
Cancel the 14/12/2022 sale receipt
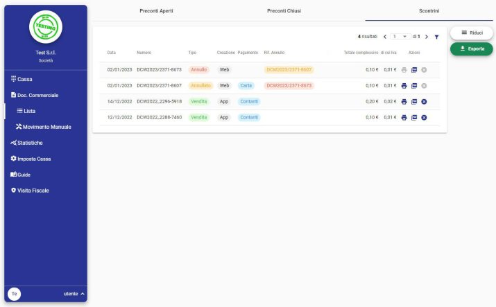click(x=424, y=102)
